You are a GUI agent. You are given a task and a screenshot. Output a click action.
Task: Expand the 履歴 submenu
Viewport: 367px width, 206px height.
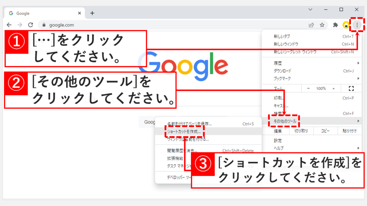pyautogui.click(x=311, y=63)
